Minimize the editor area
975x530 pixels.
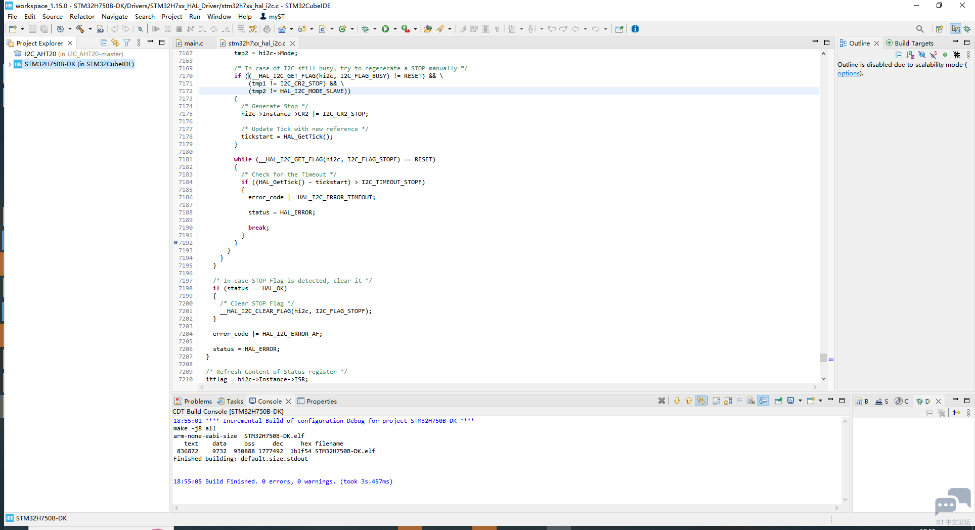[x=815, y=42]
